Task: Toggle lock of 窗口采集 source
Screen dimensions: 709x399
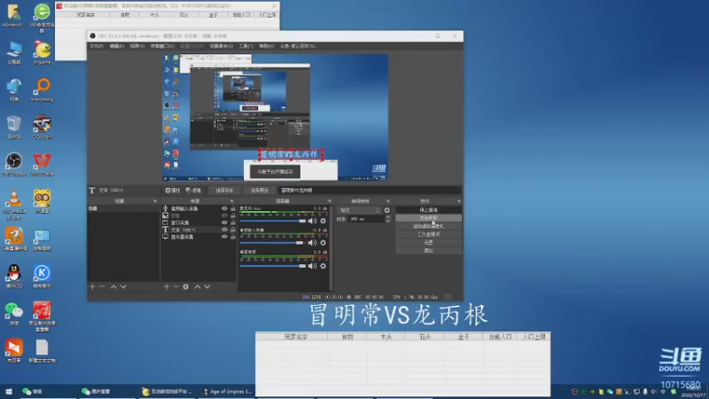Action: 233,223
